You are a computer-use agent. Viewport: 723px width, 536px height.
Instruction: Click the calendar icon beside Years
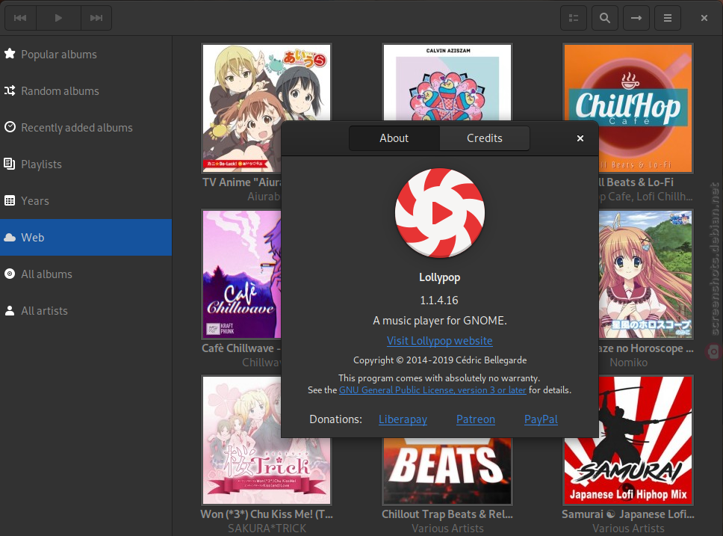[x=10, y=200]
